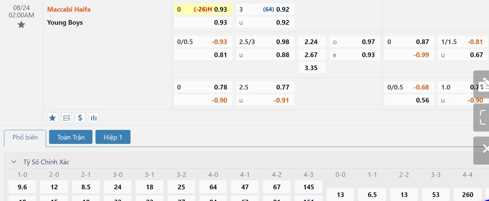Select the Phổ biến tab
Image resolution: width=489 pixels, height=201 pixels.
[25, 137]
